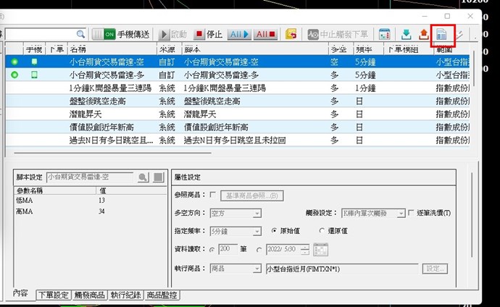Screen dimensions: 500x307
Task: Open the 執行紀錄 tab
Action: [126, 295]
